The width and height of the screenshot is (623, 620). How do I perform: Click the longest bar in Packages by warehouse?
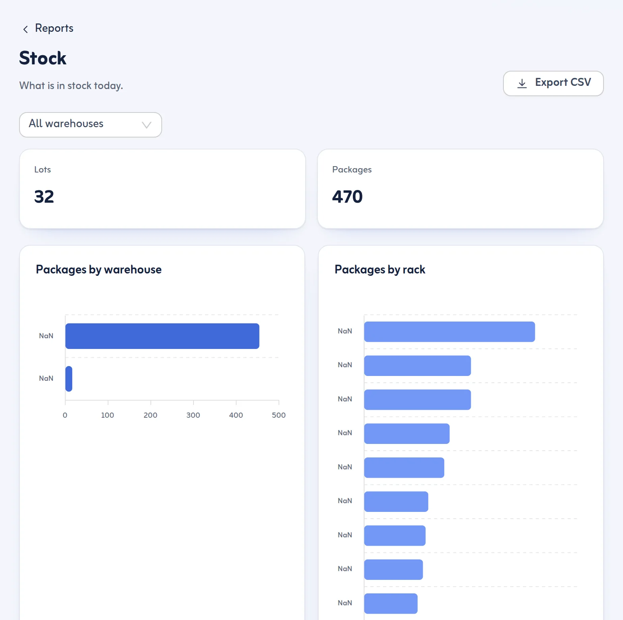pos(162,336)
